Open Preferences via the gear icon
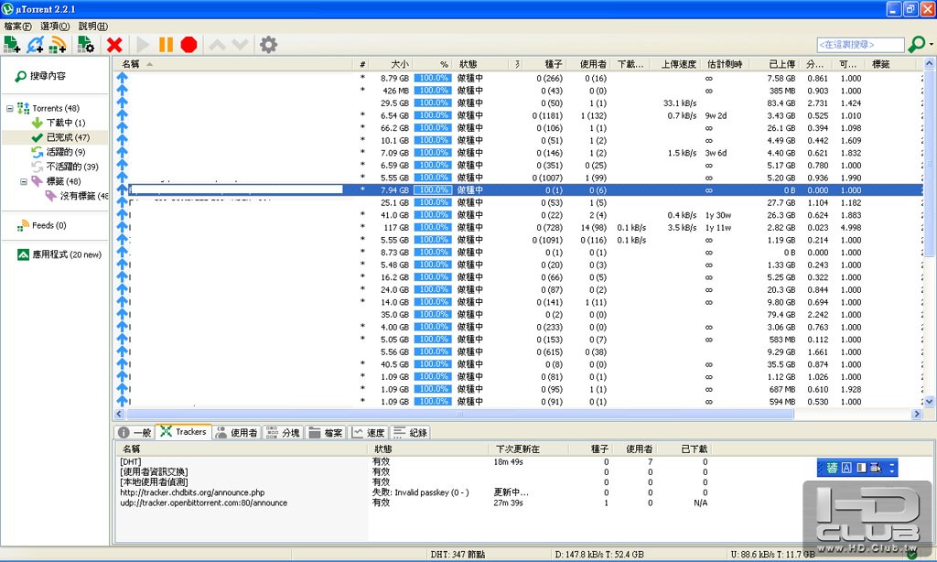 pos(269,45)
